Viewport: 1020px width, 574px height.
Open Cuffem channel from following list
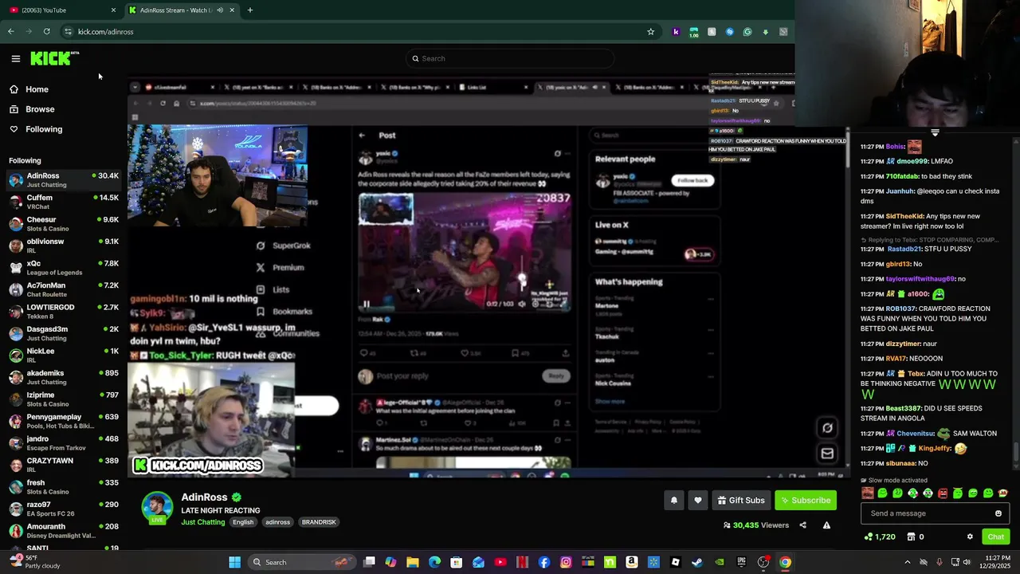click(x=64, y=202)
